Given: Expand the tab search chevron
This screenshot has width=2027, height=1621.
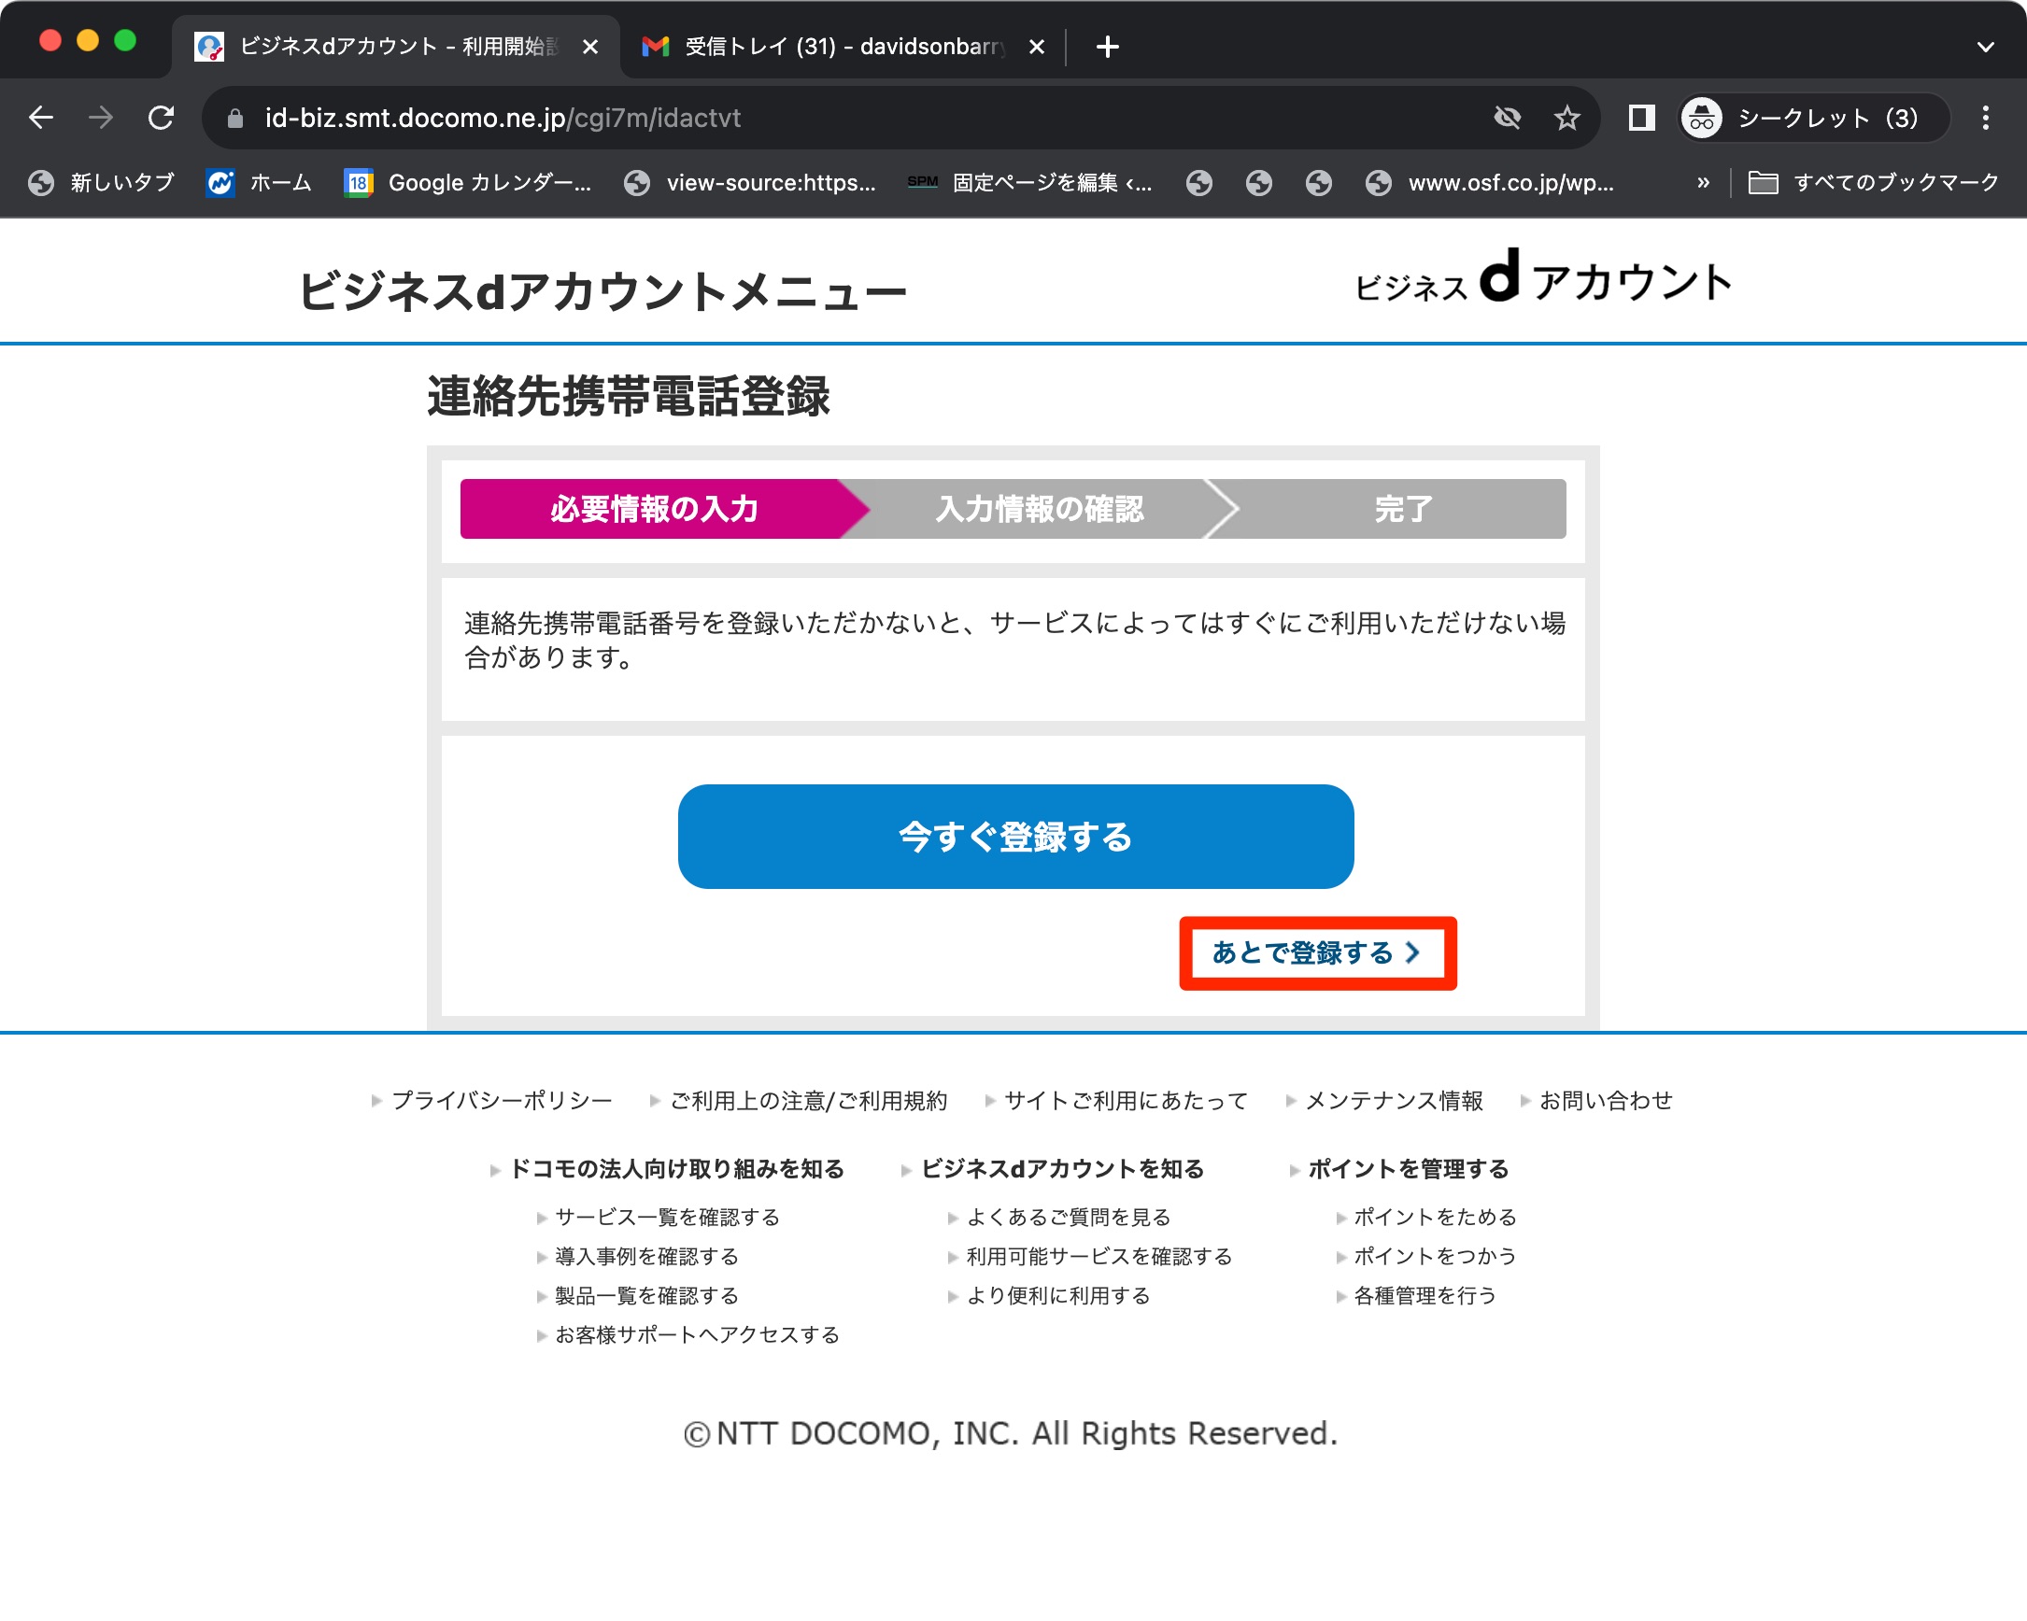Looking at the screenshot, I should coord(1985,46).
